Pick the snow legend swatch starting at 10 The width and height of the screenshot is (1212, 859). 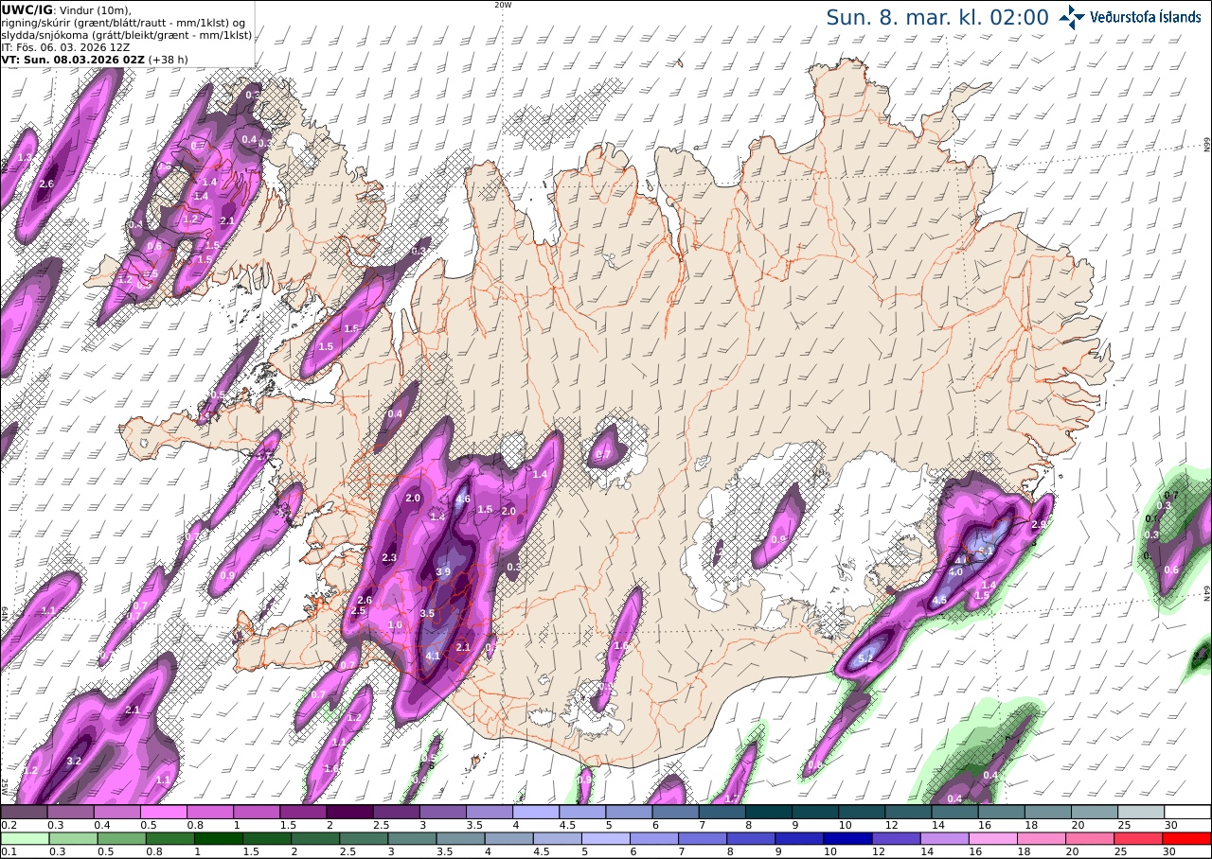(x=862, y=812)
